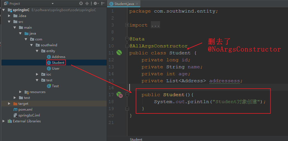
Task: Expand the resources folder
Action: (20, 92)
